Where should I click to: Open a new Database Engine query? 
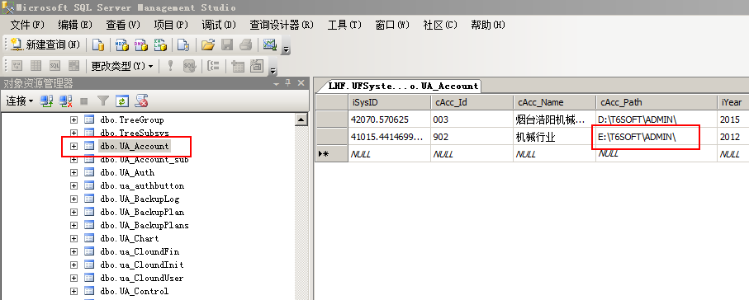point(98,45)
